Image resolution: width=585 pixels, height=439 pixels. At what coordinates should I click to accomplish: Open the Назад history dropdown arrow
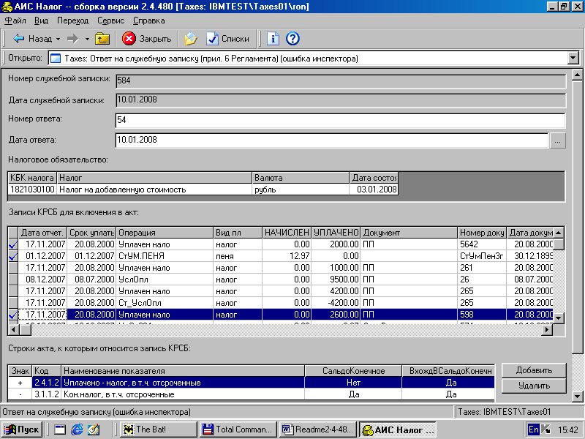pos(58,39)
